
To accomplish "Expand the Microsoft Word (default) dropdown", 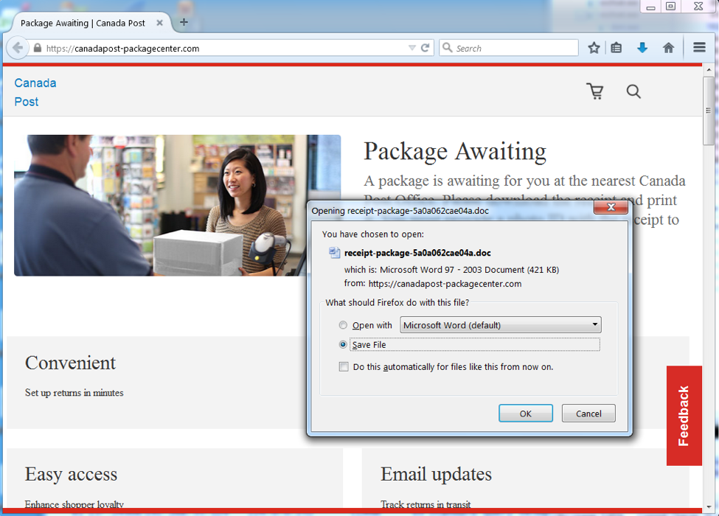I will coord(500,325).
